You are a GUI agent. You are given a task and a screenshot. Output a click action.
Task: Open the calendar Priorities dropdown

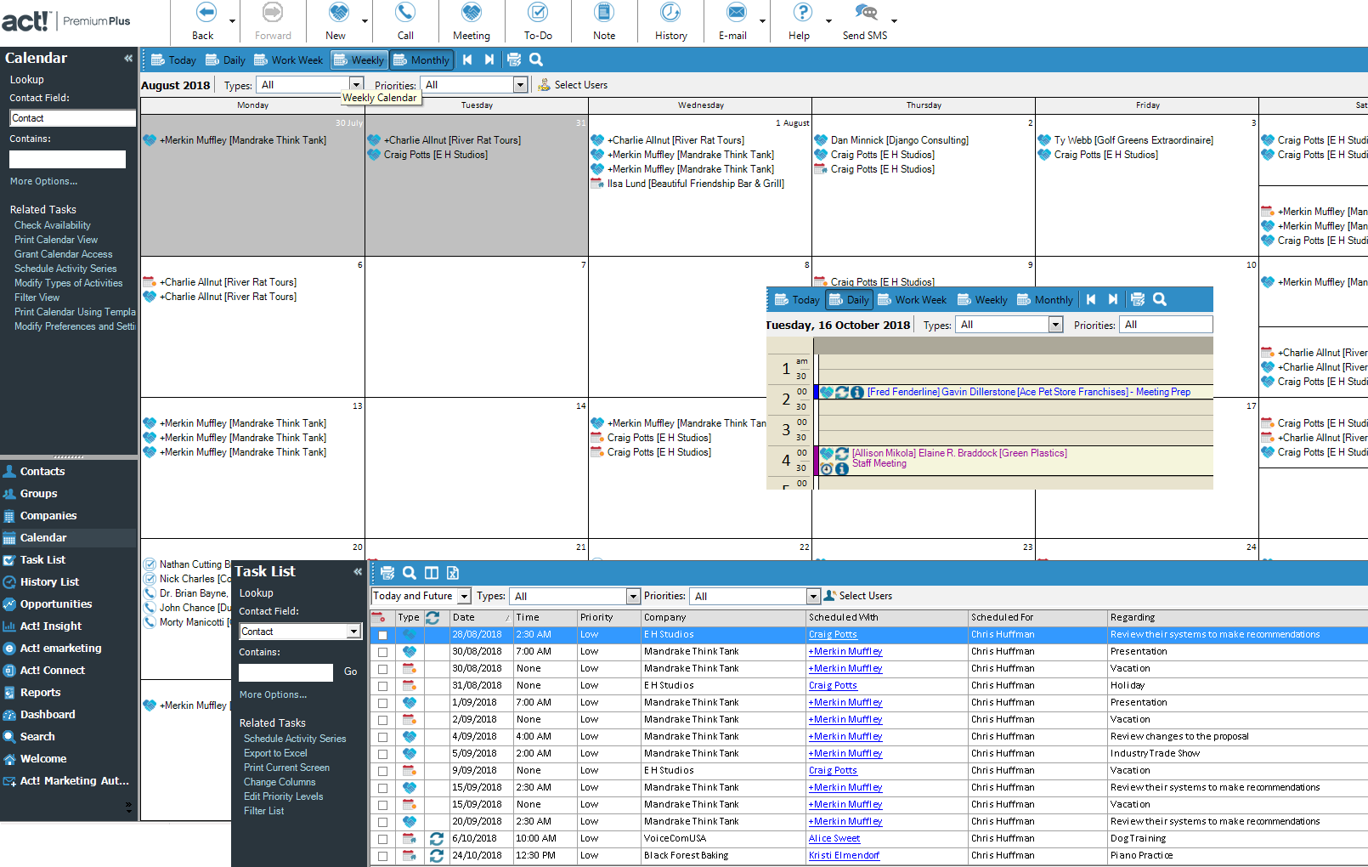[x=520, y=85]
